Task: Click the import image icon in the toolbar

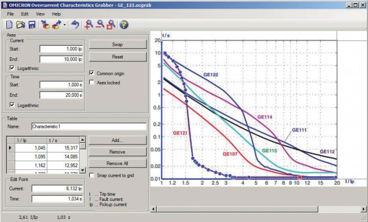Action: (x=45, y=24)
